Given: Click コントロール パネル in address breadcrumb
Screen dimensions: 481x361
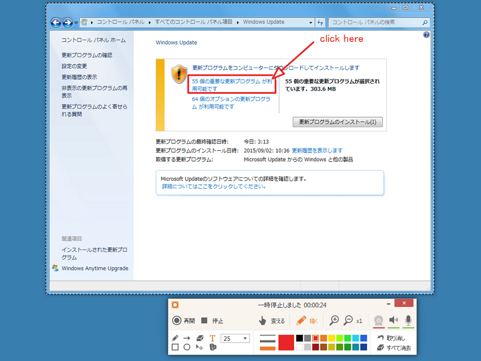Looking at the screenshot, I should [121, 22].
